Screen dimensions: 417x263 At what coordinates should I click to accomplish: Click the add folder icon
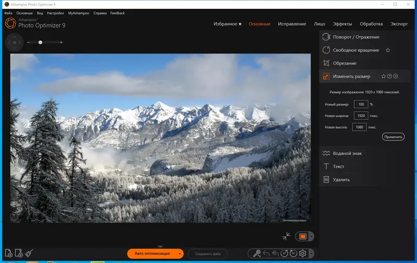coord(19,253)
